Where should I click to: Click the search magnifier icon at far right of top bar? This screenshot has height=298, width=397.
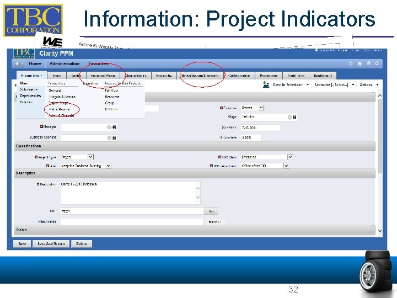point(377,63)
